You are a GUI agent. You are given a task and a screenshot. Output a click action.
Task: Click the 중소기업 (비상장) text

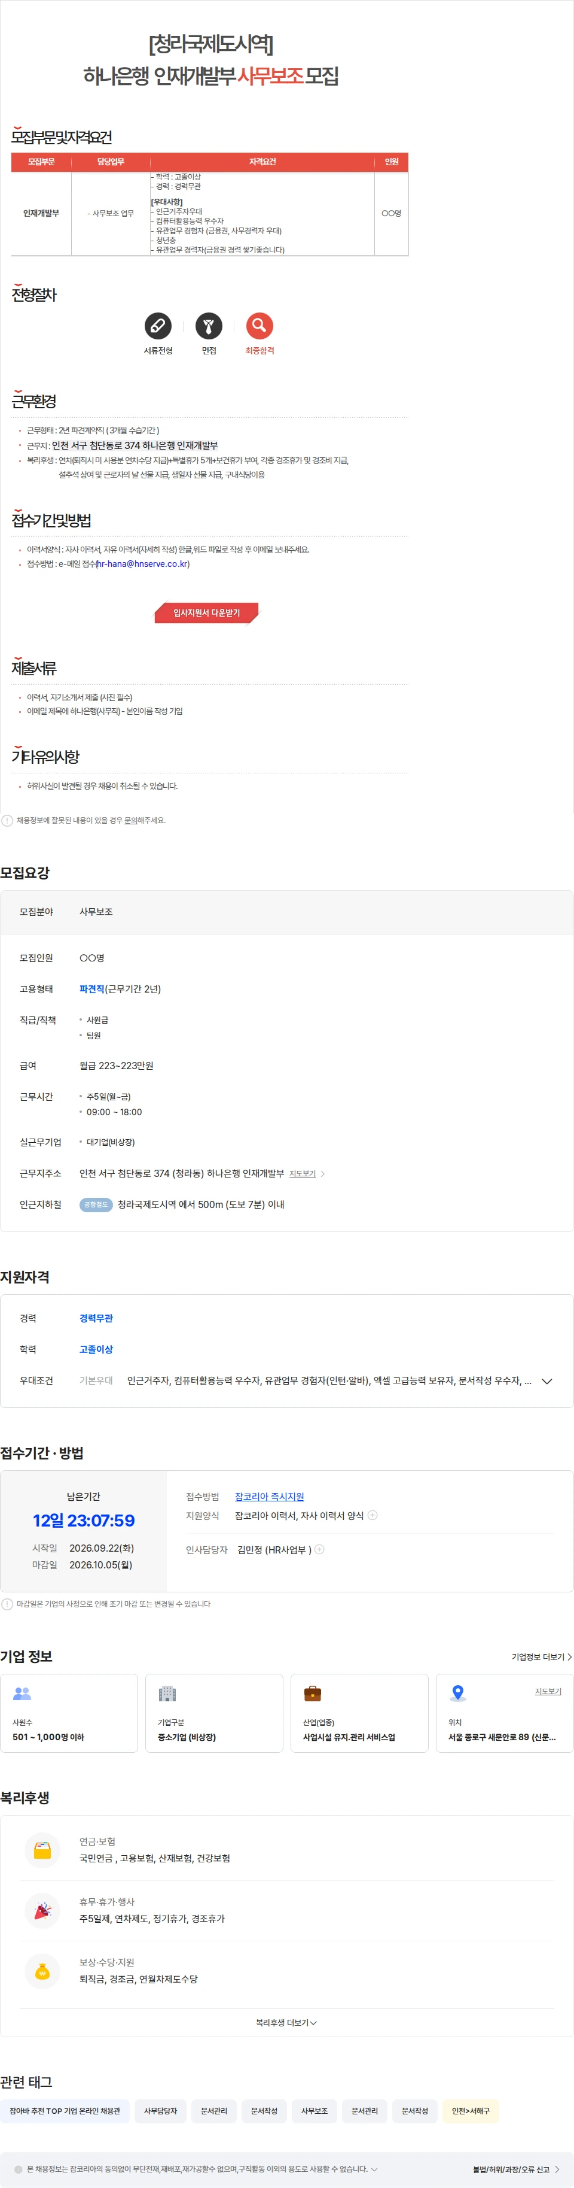click(x=187, y=1737)
